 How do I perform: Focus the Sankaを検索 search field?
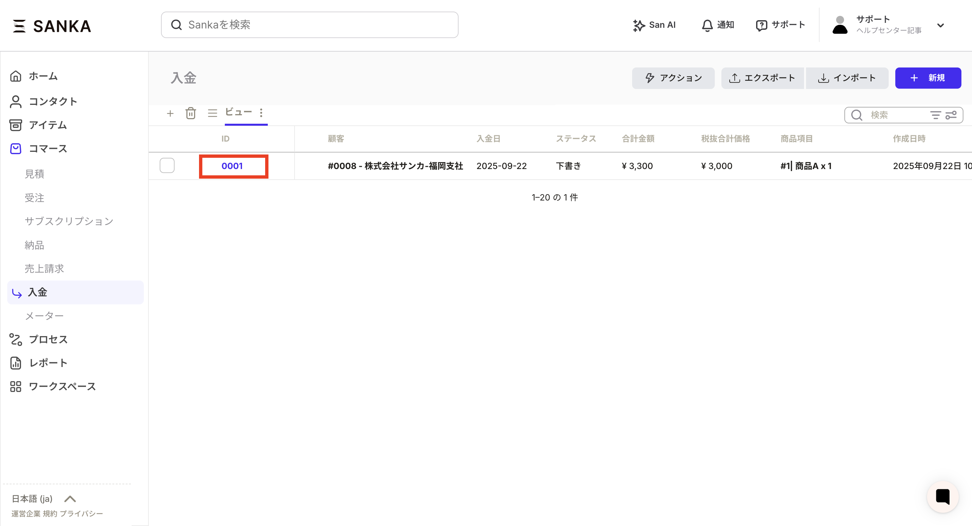click(x=309, y=25)
